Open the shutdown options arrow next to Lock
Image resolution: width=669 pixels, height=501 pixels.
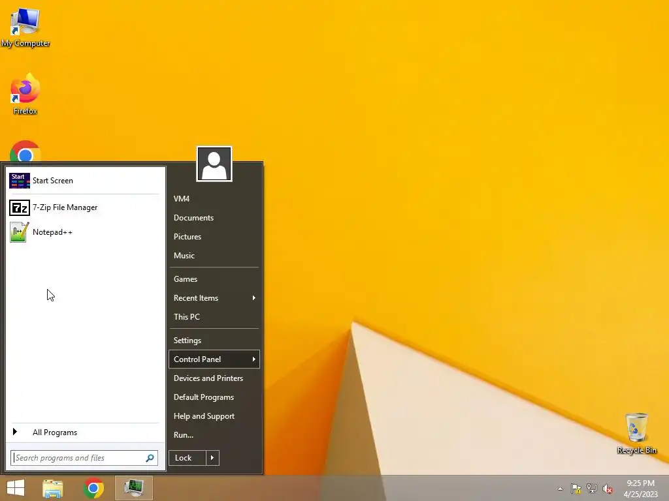point(212,458)
